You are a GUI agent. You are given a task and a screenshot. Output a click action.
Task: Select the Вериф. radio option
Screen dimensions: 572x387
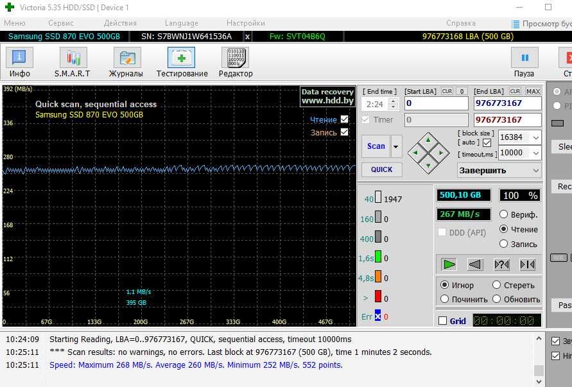point(504,214)
